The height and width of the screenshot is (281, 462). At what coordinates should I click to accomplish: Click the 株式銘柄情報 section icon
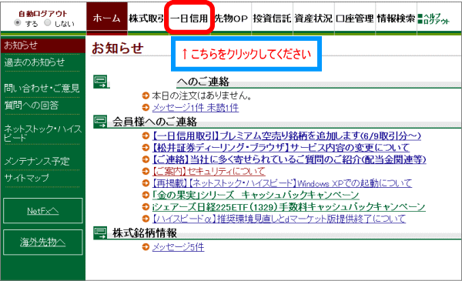100,232
